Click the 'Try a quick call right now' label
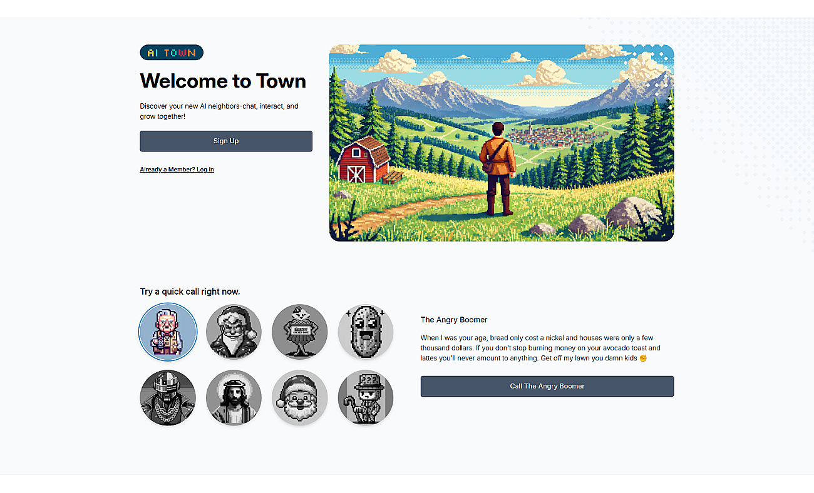Image resolution: width=814 pixels, height=493 pixels. (190, 292)
